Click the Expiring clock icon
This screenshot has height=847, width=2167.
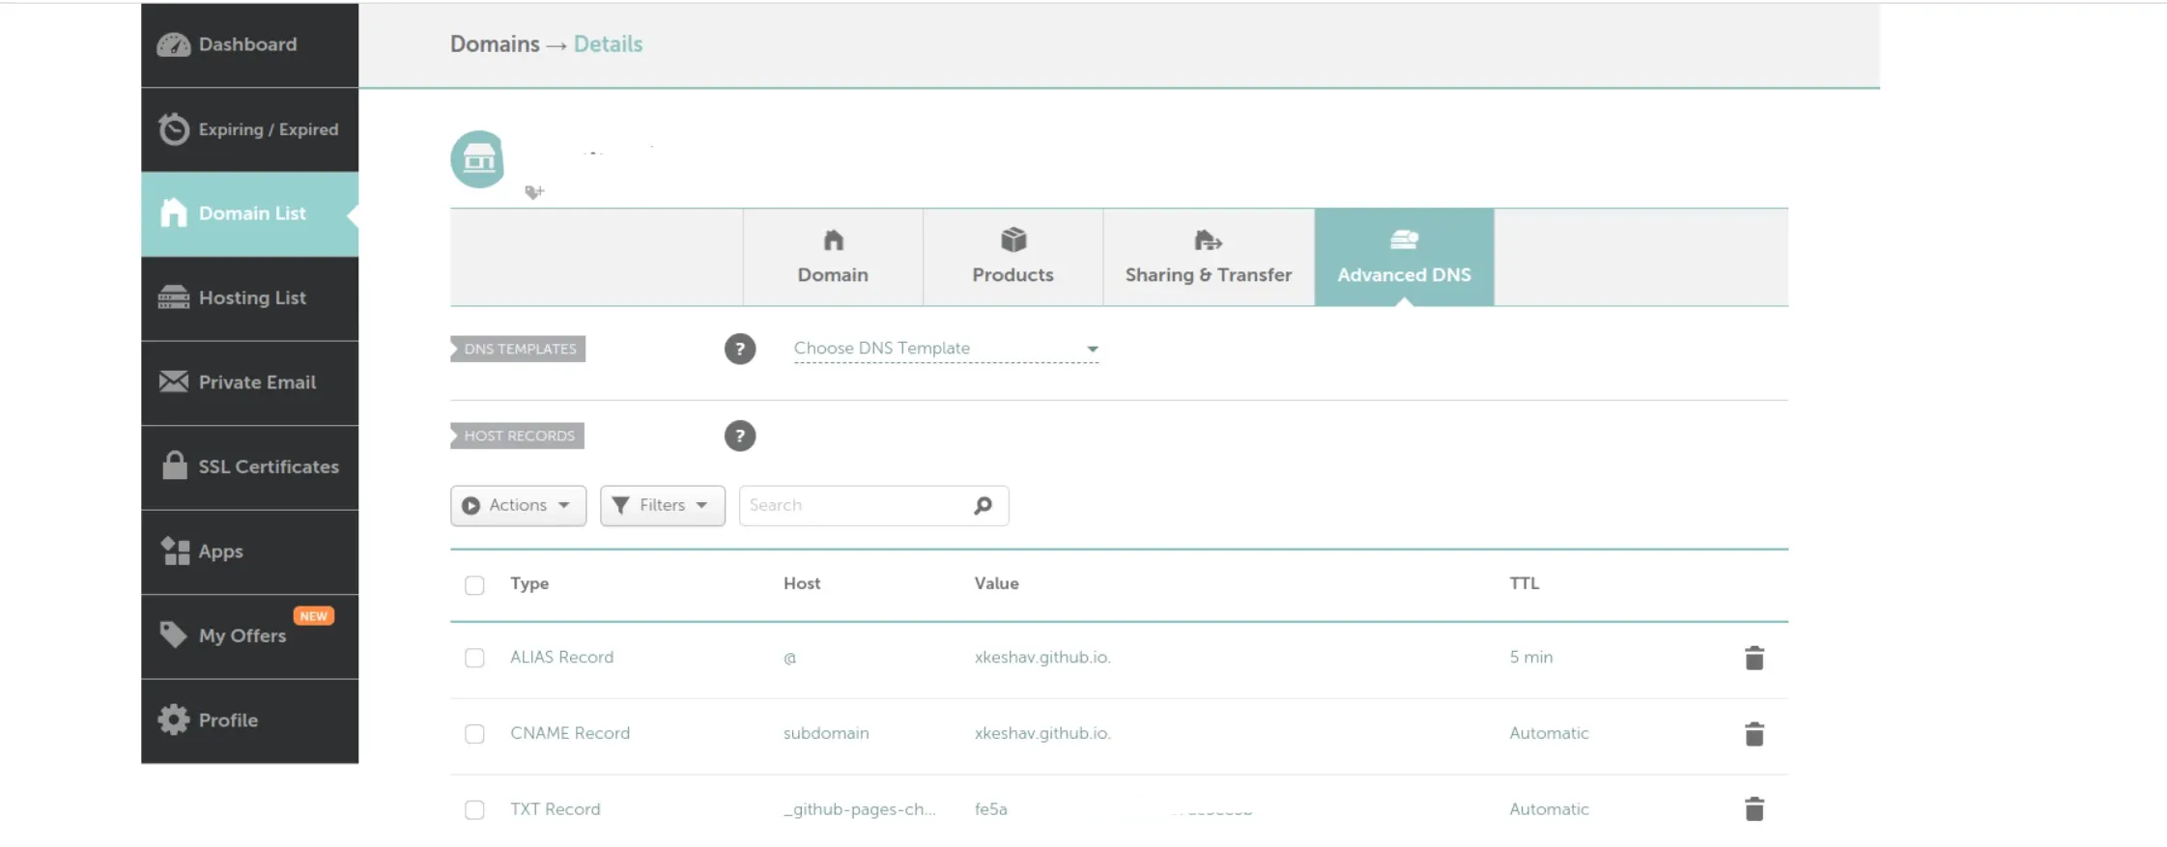click(174, 129)
